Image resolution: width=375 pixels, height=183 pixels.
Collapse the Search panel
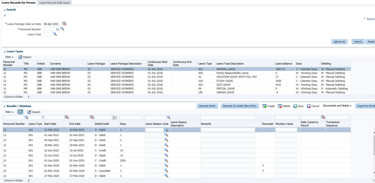coord(4,10)
